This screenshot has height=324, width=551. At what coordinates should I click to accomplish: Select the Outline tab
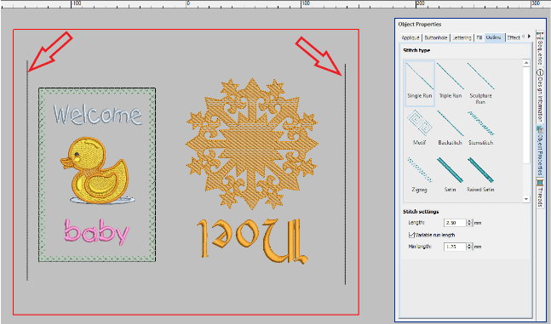tap(494, 37)
